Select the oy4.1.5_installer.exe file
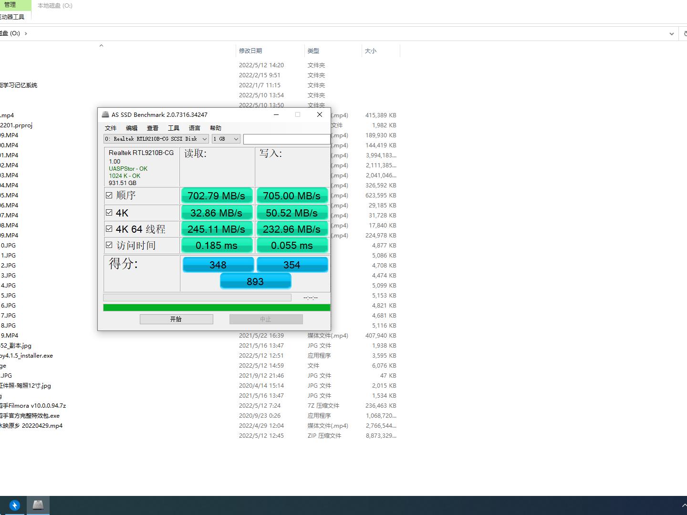This screenshot has height=515, width=687. pyautogui.click(x=26, y=356)
